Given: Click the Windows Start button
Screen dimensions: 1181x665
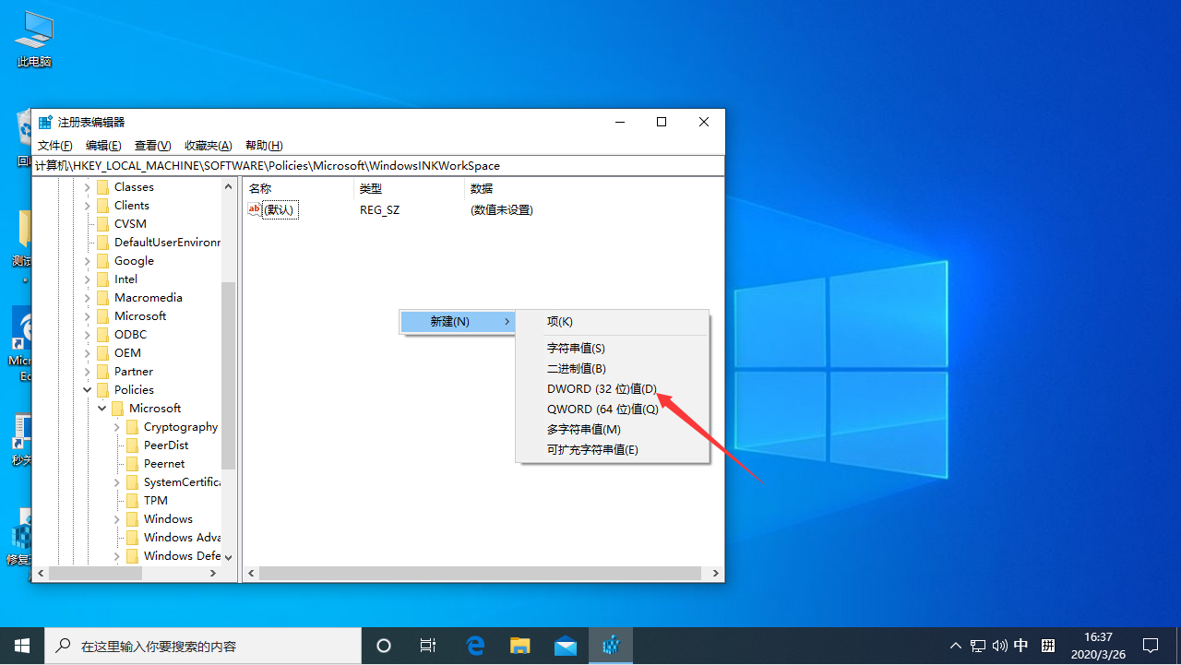Looking at the screenshot, I should pos(22,646).
